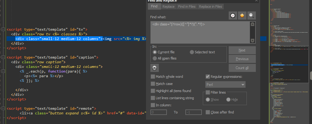The height and width of the screenshot is (124, 312).
Task: Open the Perl regex flavor dropdown
Action: 225,84
